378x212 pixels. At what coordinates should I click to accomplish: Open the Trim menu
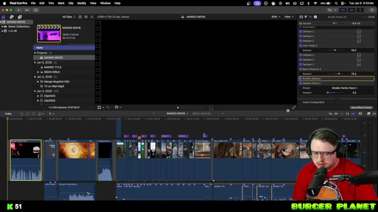[x=51, y=3]
